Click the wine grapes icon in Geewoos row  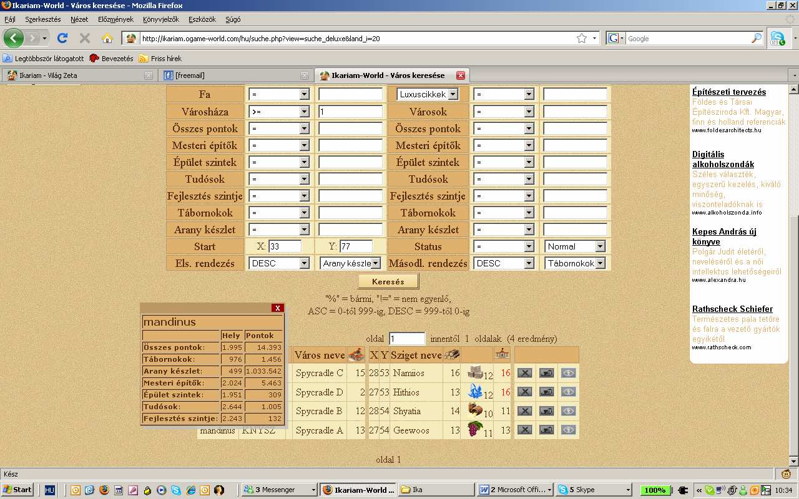pos(475,429)
